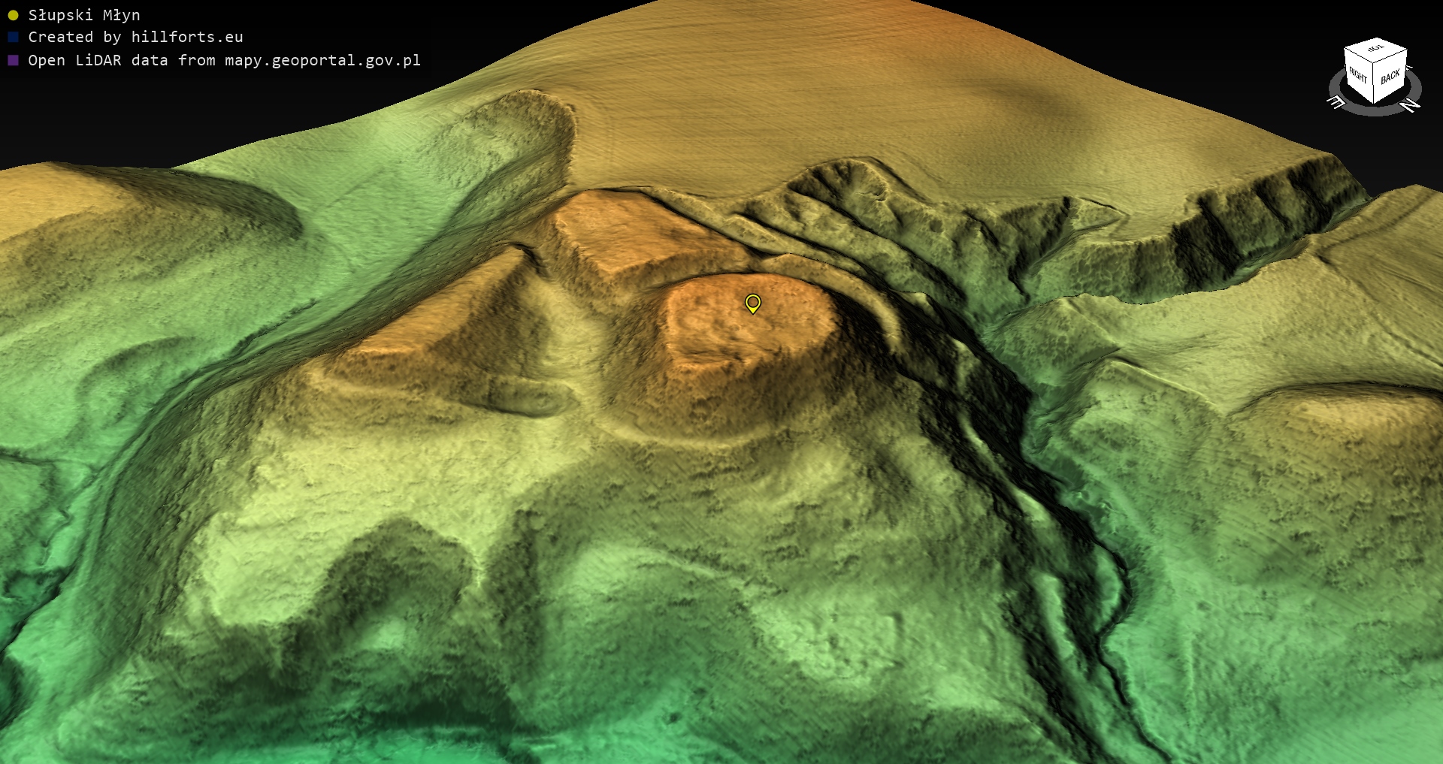
Task: Select the BACK face of navigation cube
Action: point(1390,77)
